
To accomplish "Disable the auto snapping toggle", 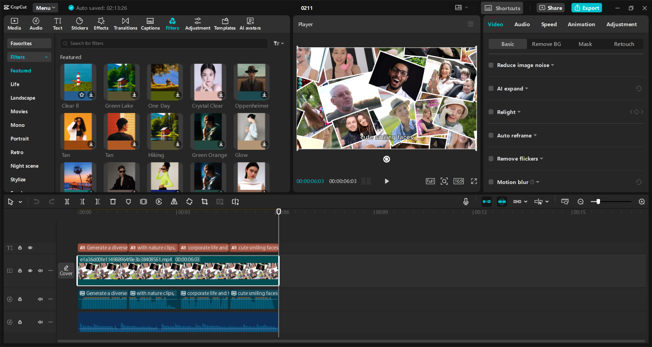I will 502,201.
